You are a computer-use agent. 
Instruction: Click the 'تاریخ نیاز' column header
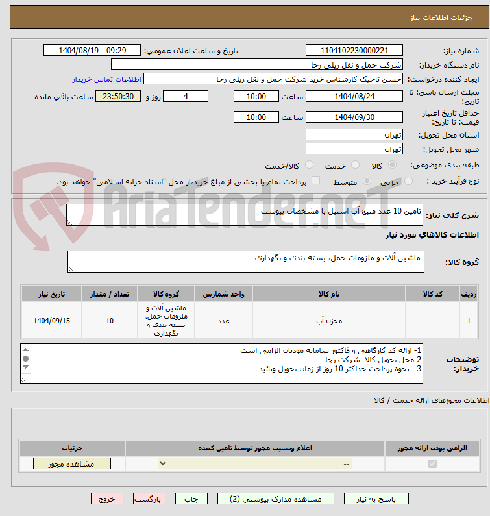pos(52,294)
